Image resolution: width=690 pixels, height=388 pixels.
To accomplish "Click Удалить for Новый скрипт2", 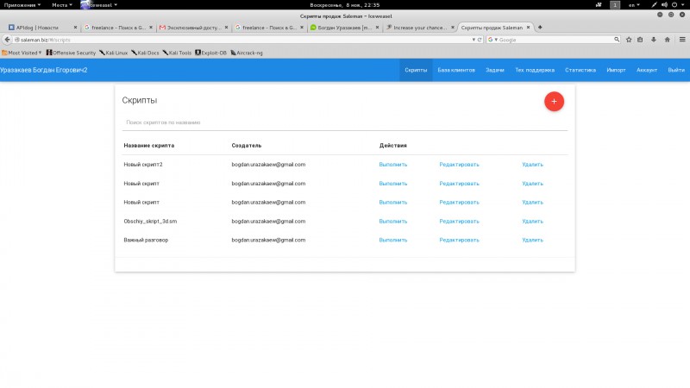I will [532, 165].
